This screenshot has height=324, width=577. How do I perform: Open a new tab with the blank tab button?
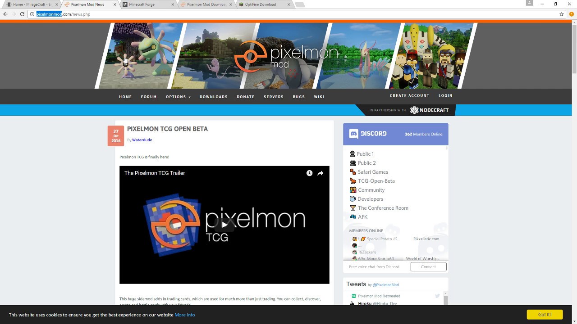pos(300,4)
